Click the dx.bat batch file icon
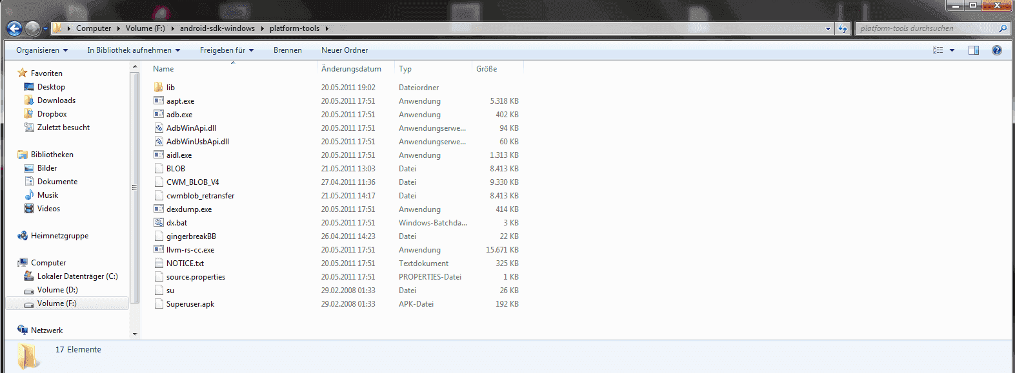Image resolution: width=1015 pixels, height=373 pixels. (x=159, y=222)
